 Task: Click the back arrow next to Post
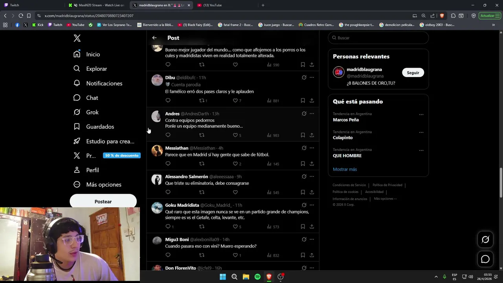[154, 38]
